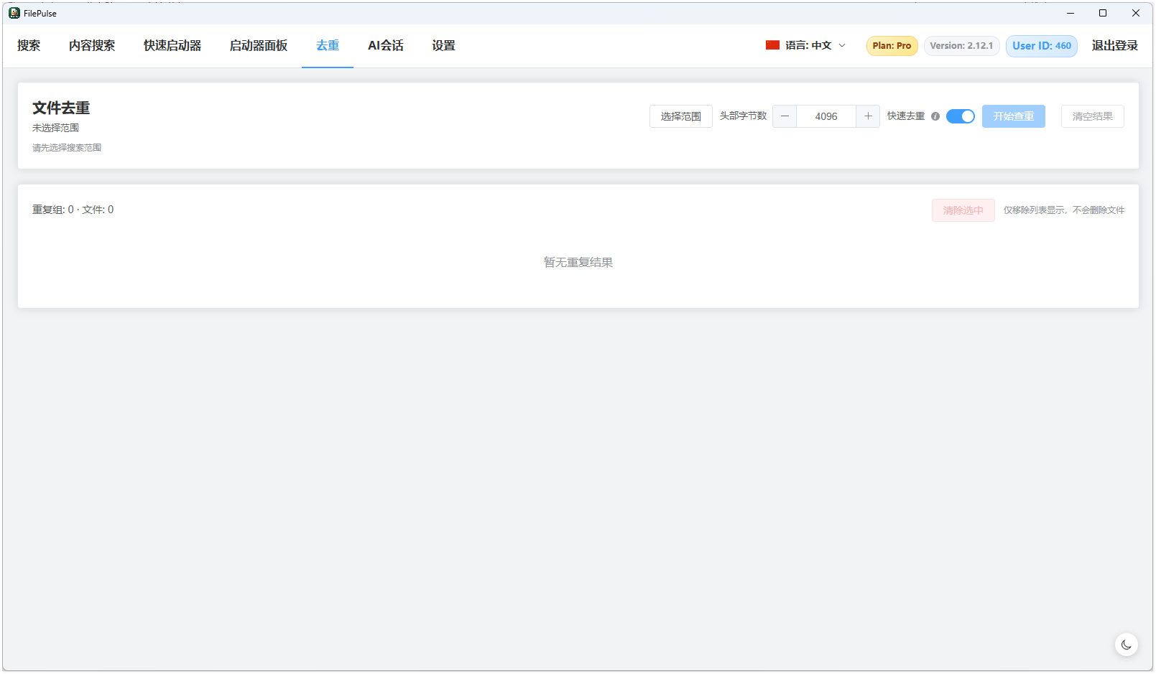Toggle the 快速去重 switch
The image size is (1156, 674).
961,116
